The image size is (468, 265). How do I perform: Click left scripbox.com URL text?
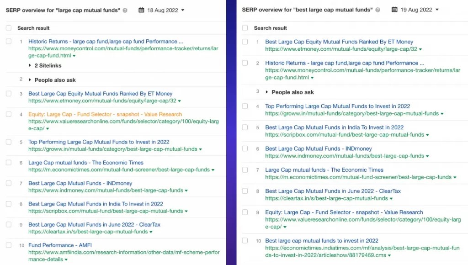(x=106, y=211)
